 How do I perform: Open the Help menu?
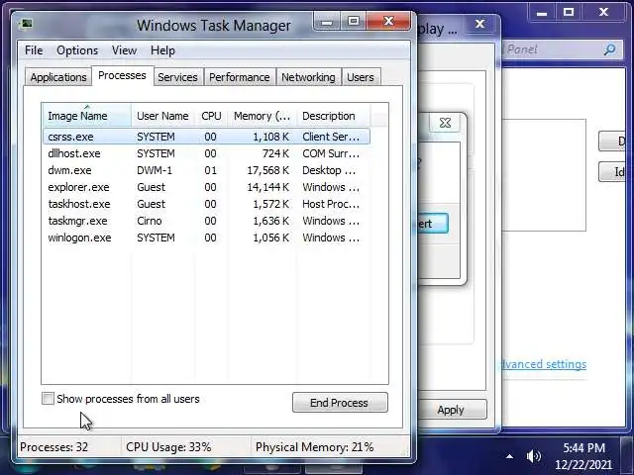(x=162, y=50)
